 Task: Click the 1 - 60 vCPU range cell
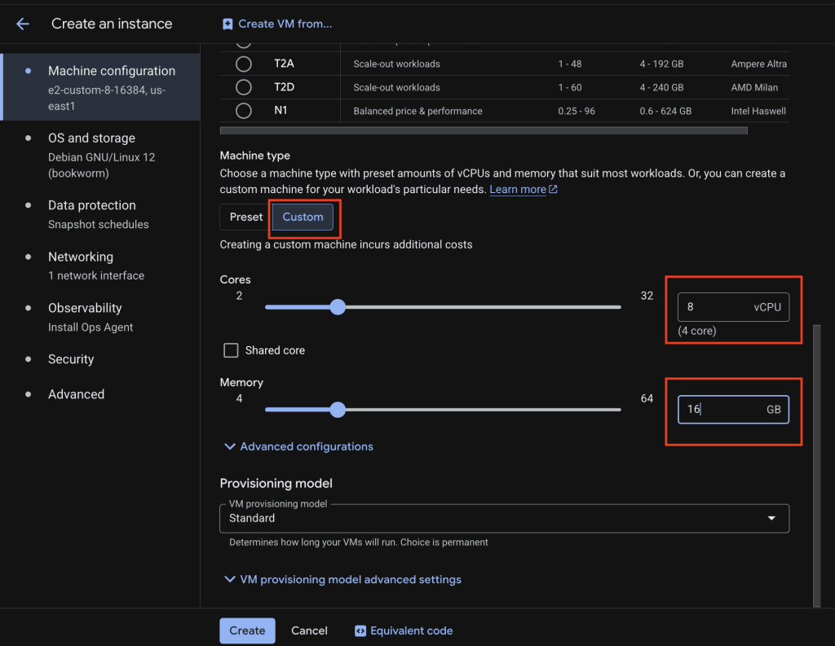click(x=570, y=87)
